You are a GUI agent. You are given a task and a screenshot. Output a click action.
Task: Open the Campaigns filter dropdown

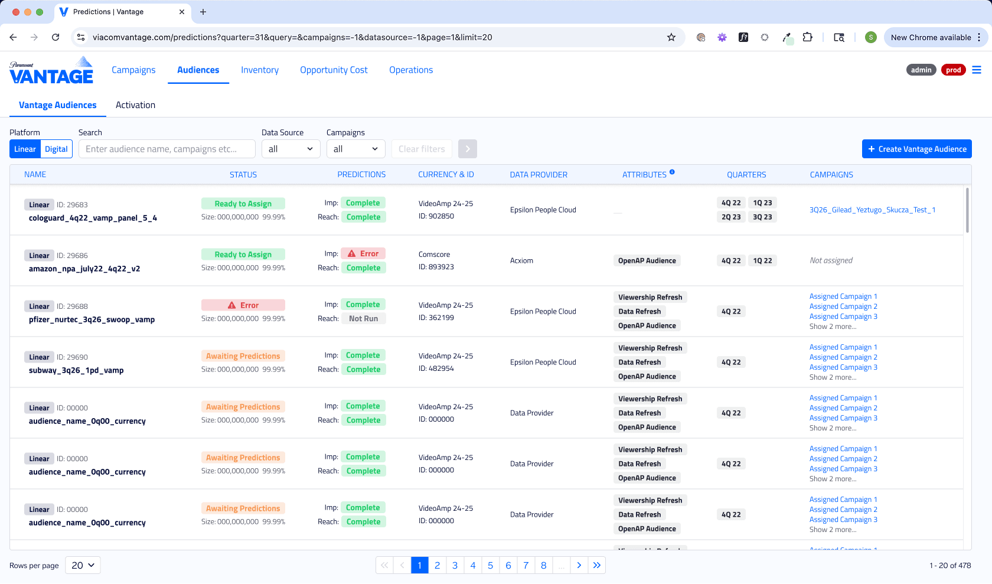(355, 149)
